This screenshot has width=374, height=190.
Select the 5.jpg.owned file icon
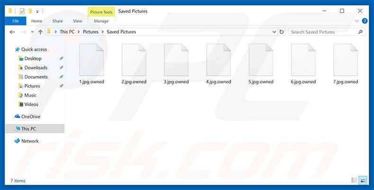(x=261, y=60)
